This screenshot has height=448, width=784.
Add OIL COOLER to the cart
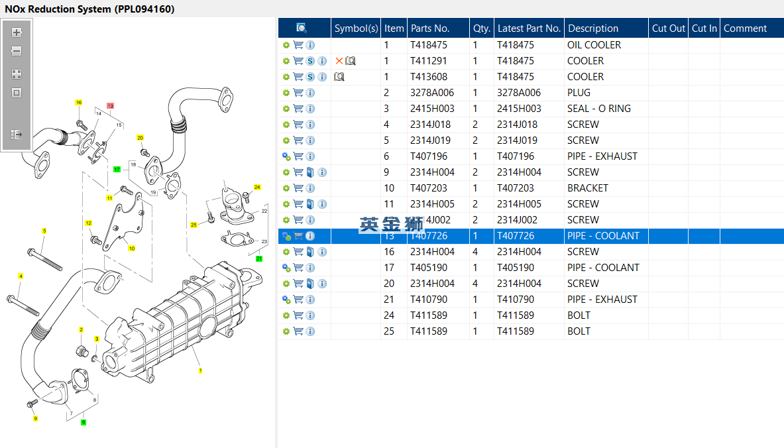pyautogui.click(x=298, y=45)
